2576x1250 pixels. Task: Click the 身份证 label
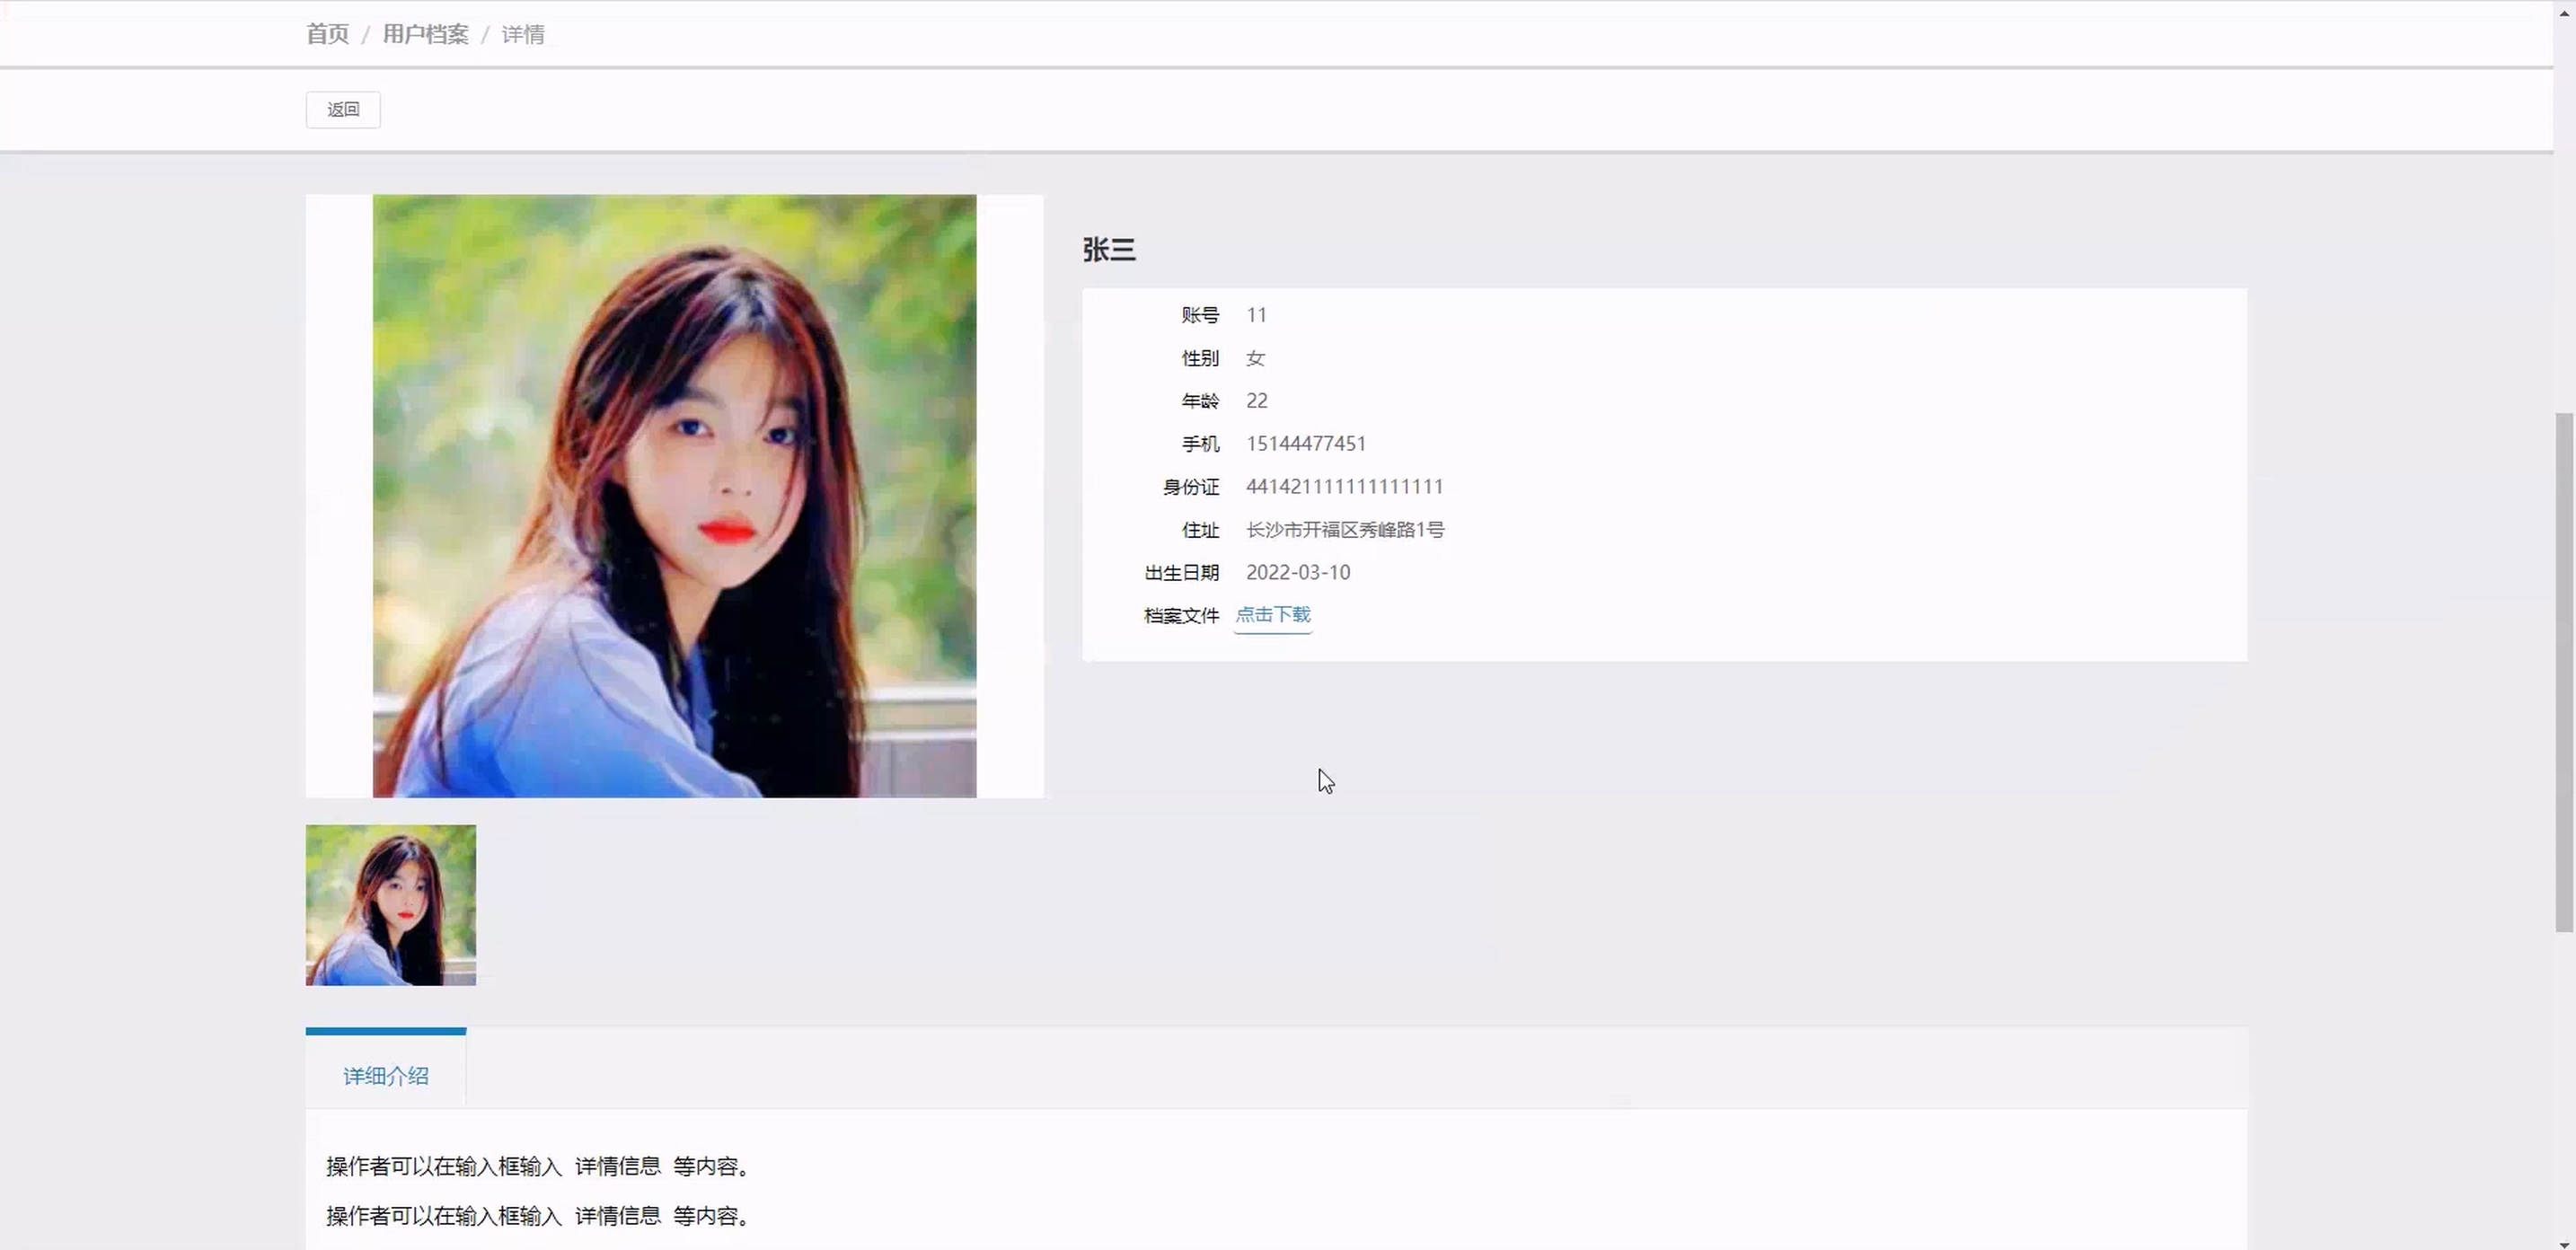coord(1191,487)
